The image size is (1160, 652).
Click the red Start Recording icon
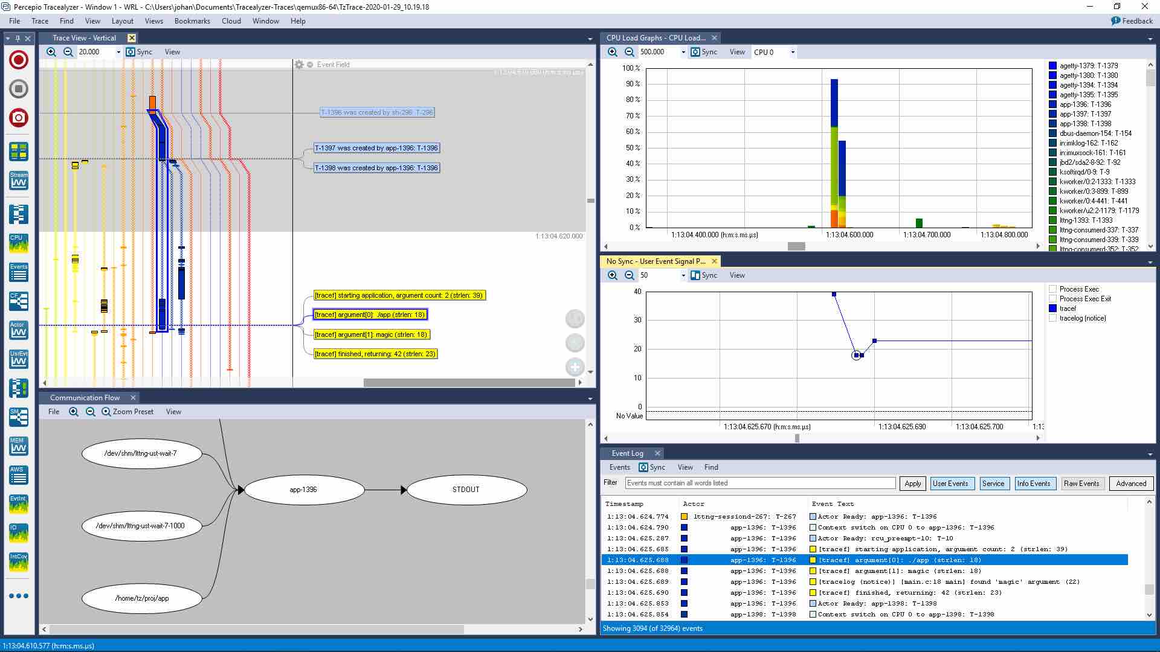[19, 60]
